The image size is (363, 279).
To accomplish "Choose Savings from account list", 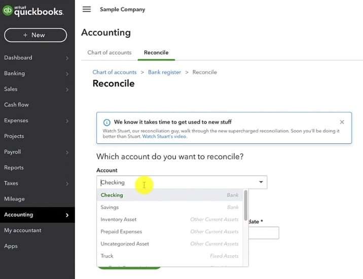I will [x=170, y=207].
